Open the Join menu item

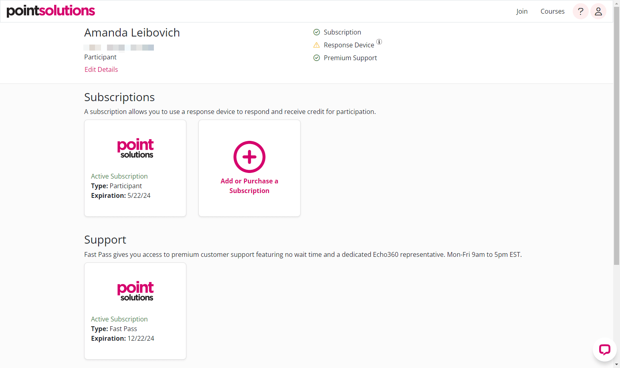point(522,11)
